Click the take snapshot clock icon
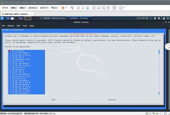Image resolution: width=170 pixels, height=115 pixels. click(78, 8)
